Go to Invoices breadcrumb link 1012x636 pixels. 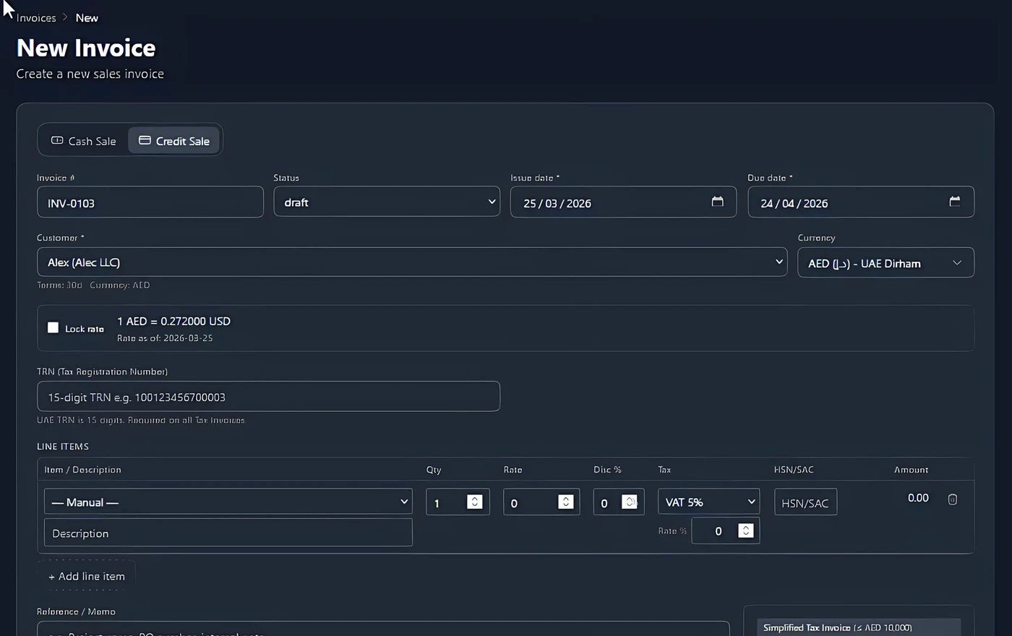(36, 18)
